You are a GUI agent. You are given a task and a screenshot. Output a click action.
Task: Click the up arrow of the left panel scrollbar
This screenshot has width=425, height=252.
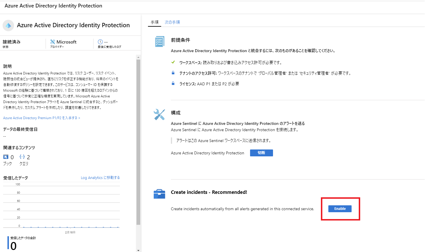point(138,57)
